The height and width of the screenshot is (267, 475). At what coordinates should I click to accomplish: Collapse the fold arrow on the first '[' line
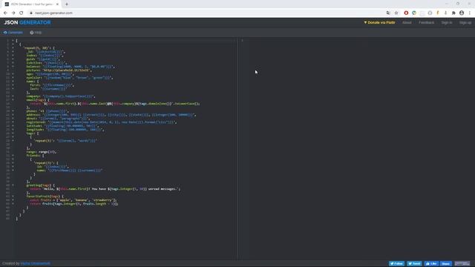pos(13,40)
